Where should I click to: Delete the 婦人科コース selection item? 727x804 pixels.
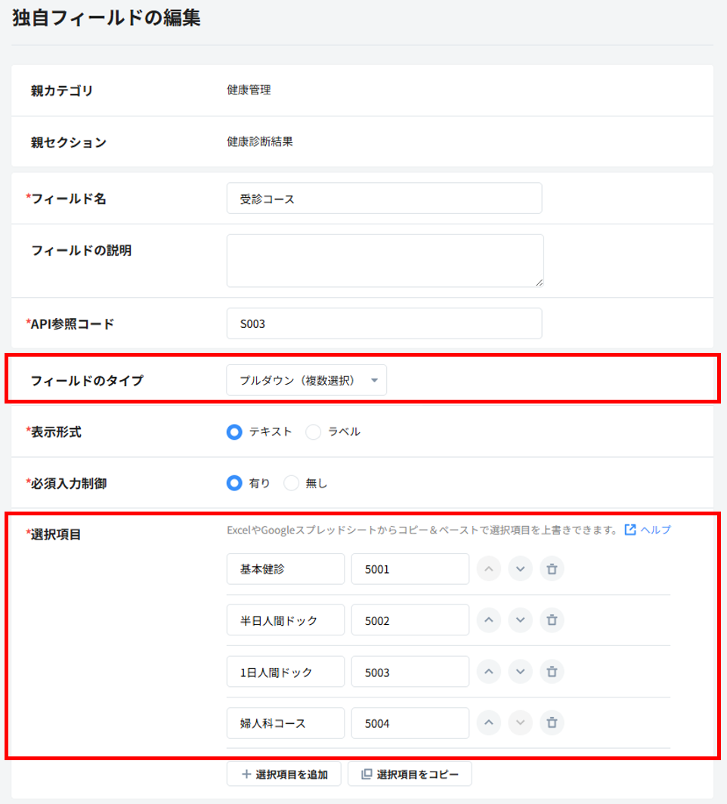tap(552, 723)
